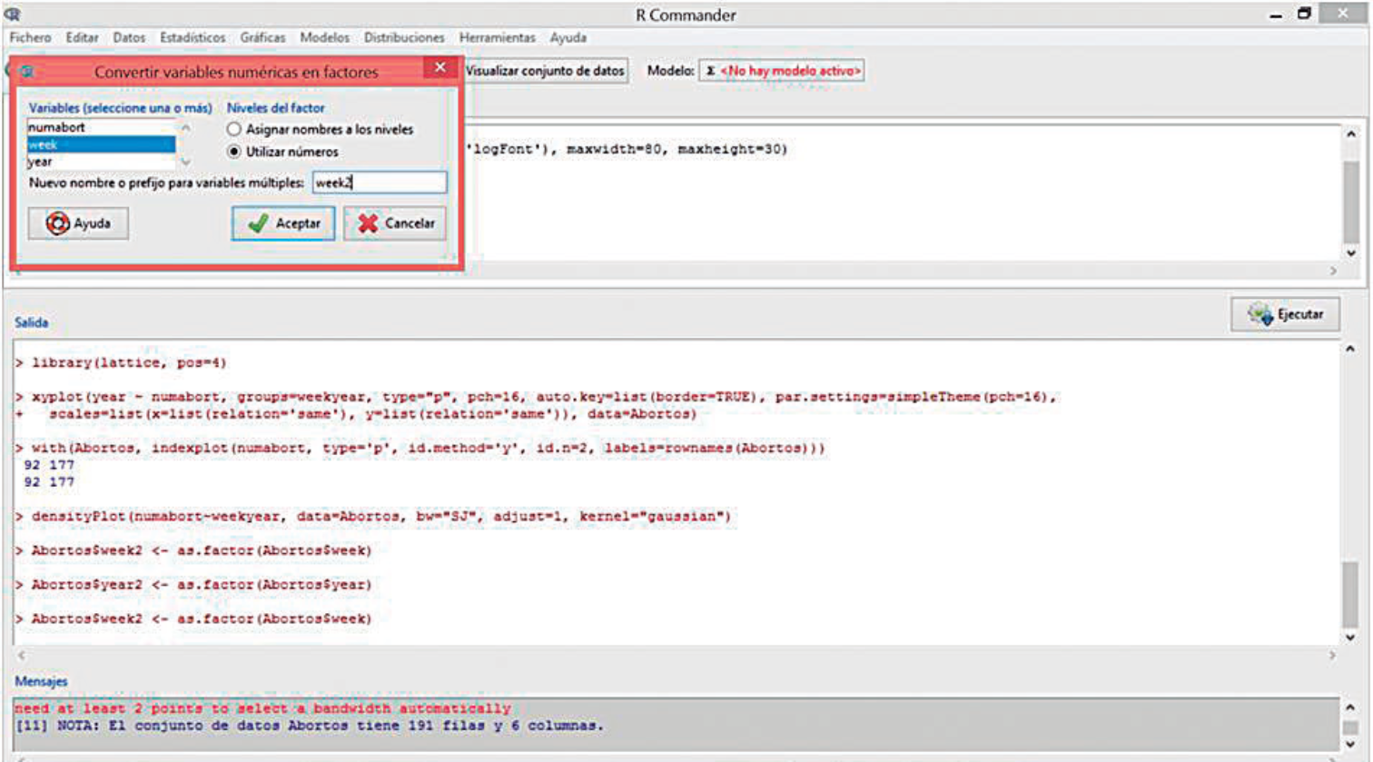Screen dimensions: 1373x762
Task: Click the NOTA message about Abortos dataset
Action: tap(309, 726)
